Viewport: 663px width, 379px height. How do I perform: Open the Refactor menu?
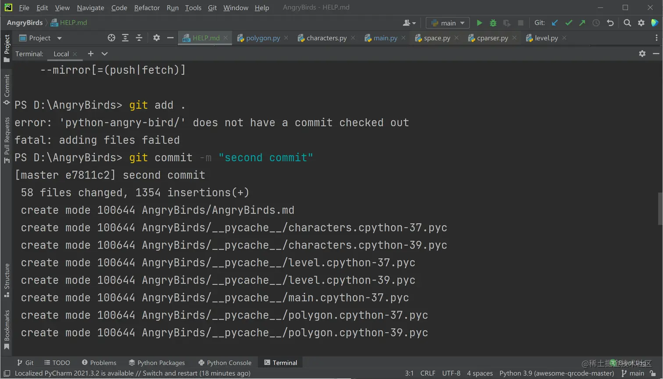point(147,7)
